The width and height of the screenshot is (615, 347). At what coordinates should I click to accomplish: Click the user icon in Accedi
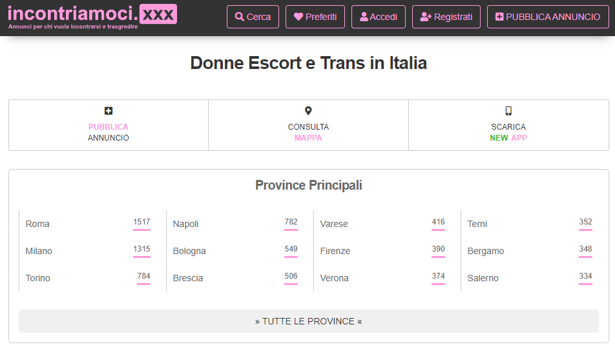point(364,17)
